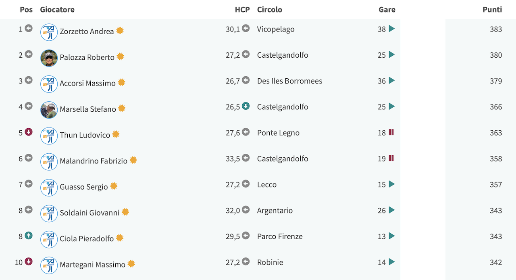Open Zorzetto Andrea player name link

point(87,31)
